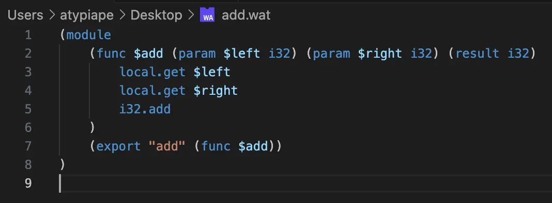Image resolution: width=552 pixels, height=203 pixels.
Task: Open the atypiape breadcrumb folder
Action: tap(87, 15)
